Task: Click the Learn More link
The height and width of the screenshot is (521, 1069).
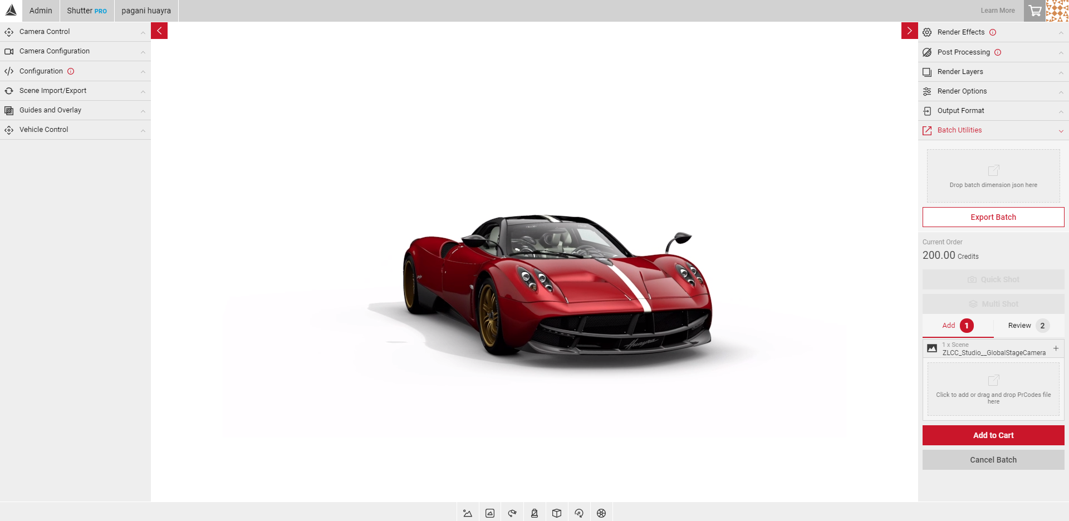Action: click(998, 11)
